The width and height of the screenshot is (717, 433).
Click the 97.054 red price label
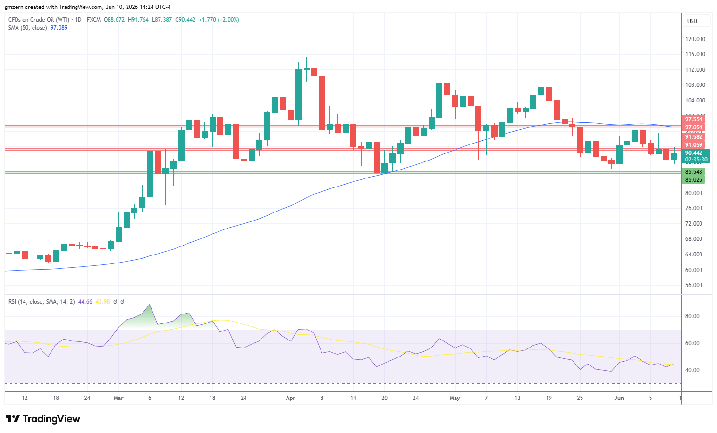click(694, 127)
